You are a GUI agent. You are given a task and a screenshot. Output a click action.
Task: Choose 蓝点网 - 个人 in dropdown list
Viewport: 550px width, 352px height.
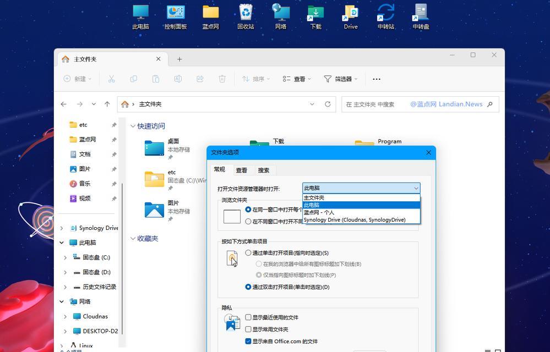(x=361, y=212)
